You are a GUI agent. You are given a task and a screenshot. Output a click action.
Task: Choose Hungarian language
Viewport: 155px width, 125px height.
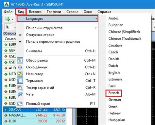[x=117, y=120]
